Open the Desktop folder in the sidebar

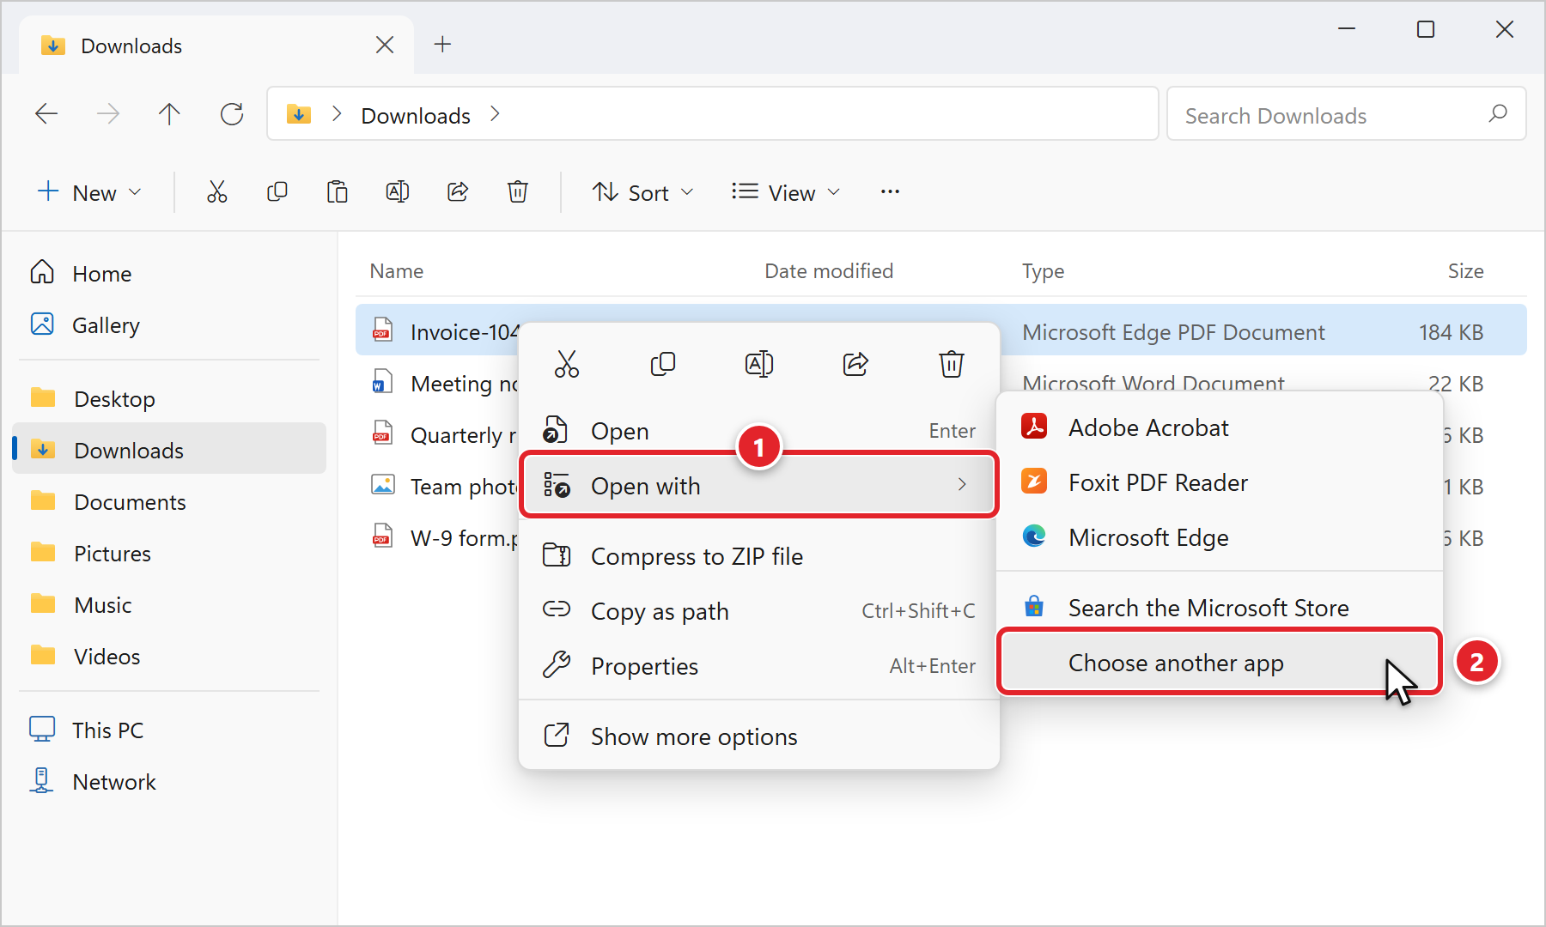169,398
